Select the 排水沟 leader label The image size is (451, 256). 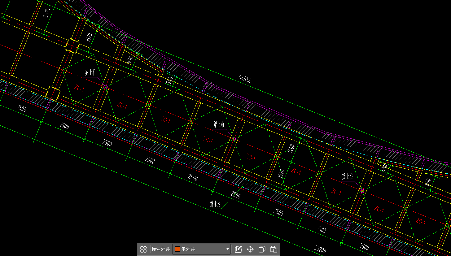pyautogui.click(x=215, y=204)
